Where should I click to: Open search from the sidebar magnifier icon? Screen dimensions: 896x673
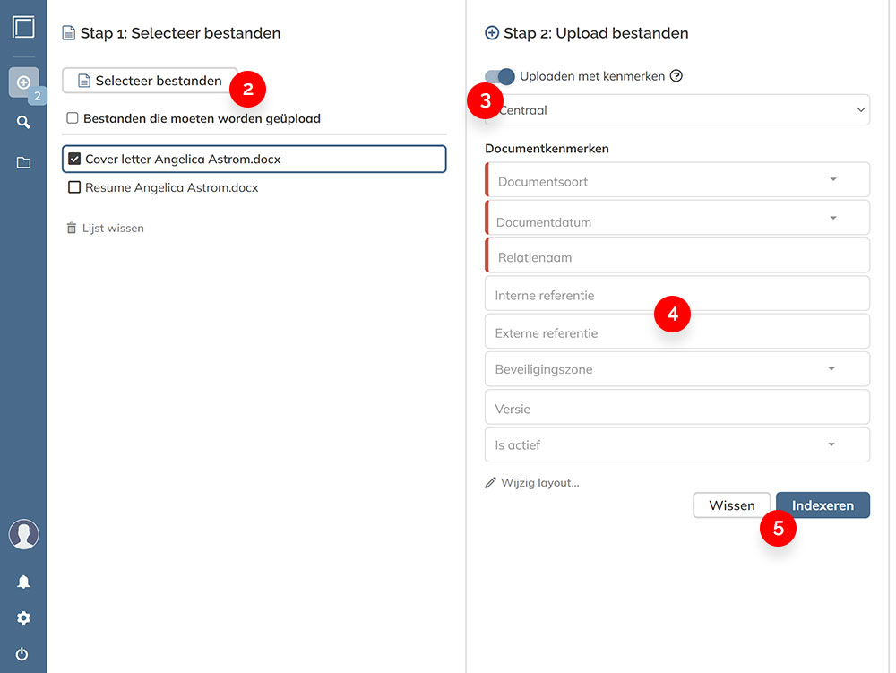tap(23, 123)
